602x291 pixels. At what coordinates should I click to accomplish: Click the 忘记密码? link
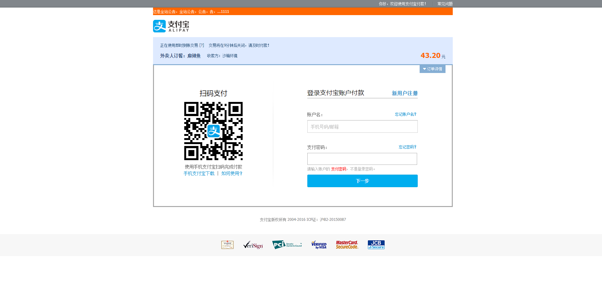pyautogui.click(x=408, y=147)
